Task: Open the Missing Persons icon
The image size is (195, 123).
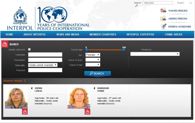Action: (163, 19)
